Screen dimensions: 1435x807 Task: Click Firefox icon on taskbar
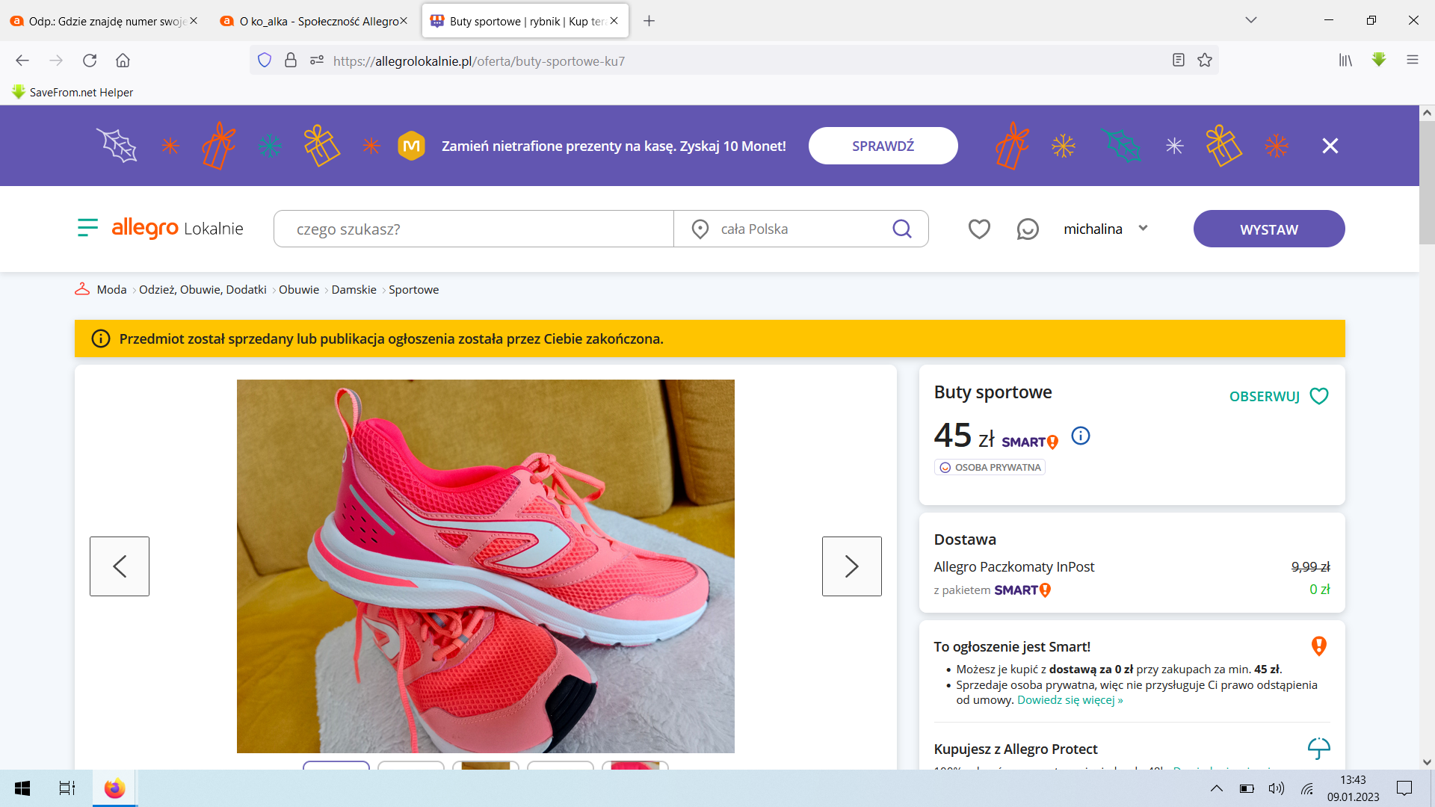[x=114, y=788]
